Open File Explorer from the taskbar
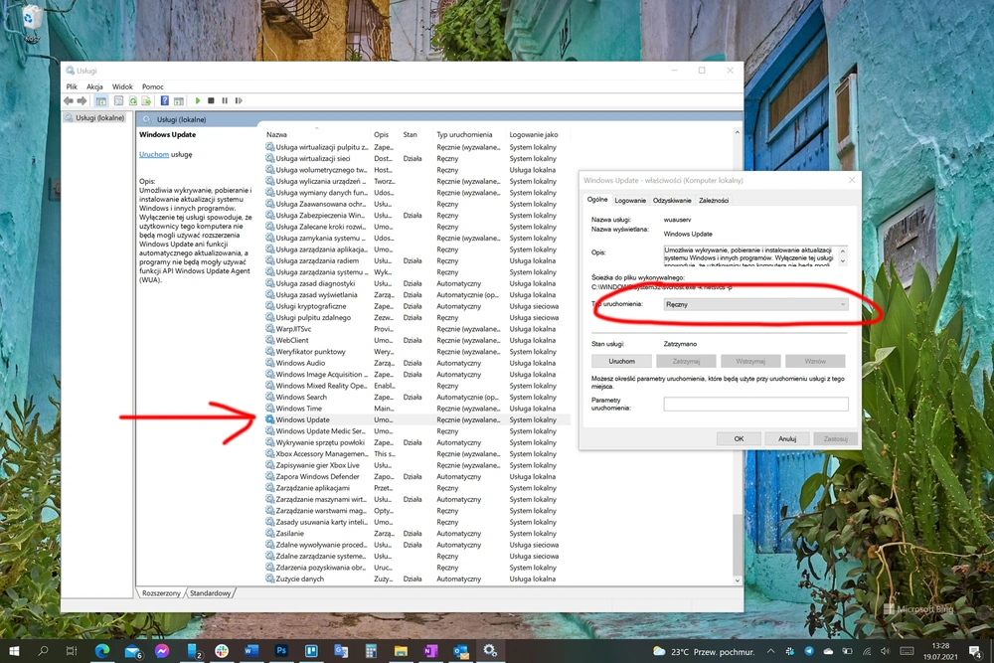 coord(401,651)
